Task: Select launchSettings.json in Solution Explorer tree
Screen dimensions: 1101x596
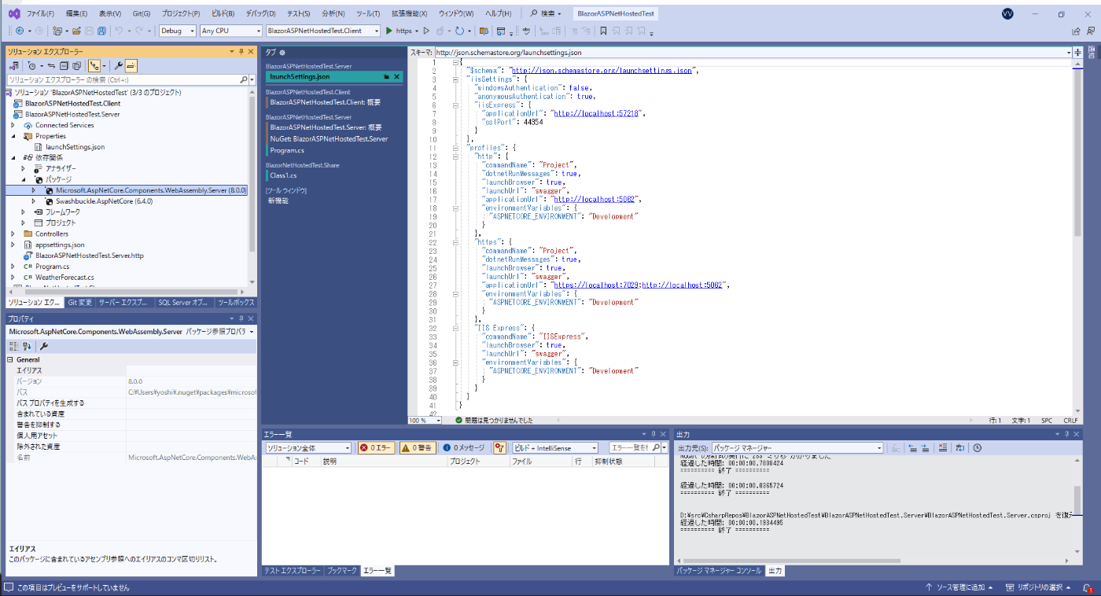Action: (75, 147)
